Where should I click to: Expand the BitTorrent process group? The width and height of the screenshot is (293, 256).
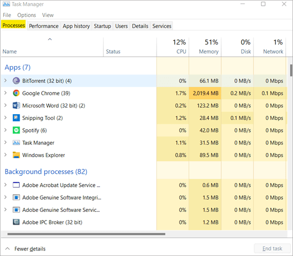[x=5, y=81]
